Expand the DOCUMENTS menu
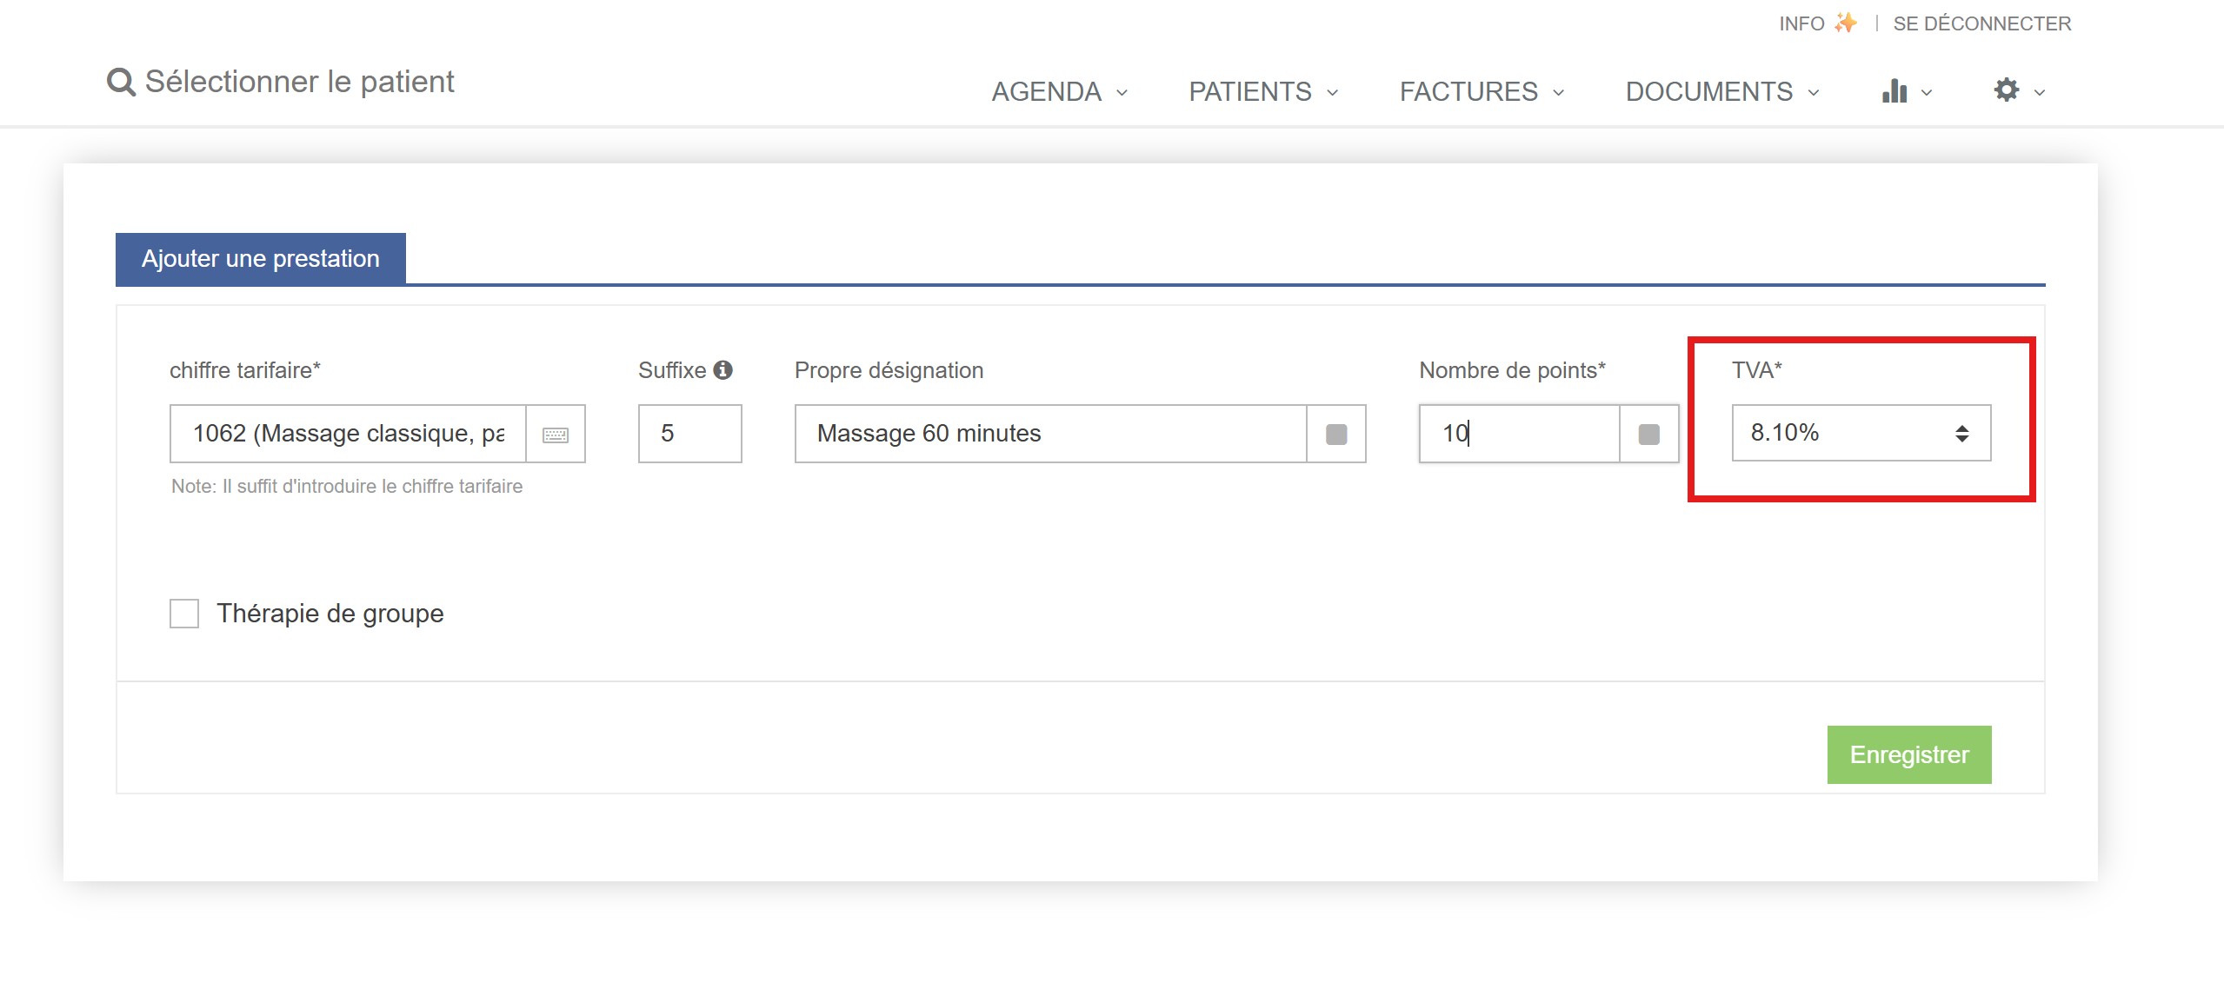This screenshot has height=996, width=2224. pyautogui.click(x=1722, y=91)
